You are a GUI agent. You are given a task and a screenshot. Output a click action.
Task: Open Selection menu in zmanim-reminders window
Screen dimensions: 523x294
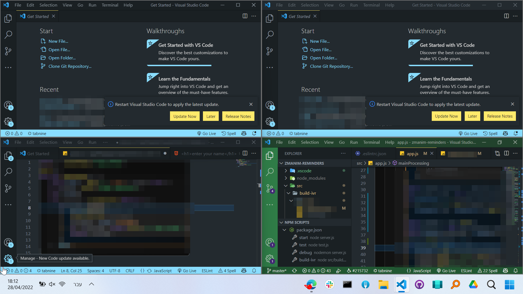click(x=310, y=142)
